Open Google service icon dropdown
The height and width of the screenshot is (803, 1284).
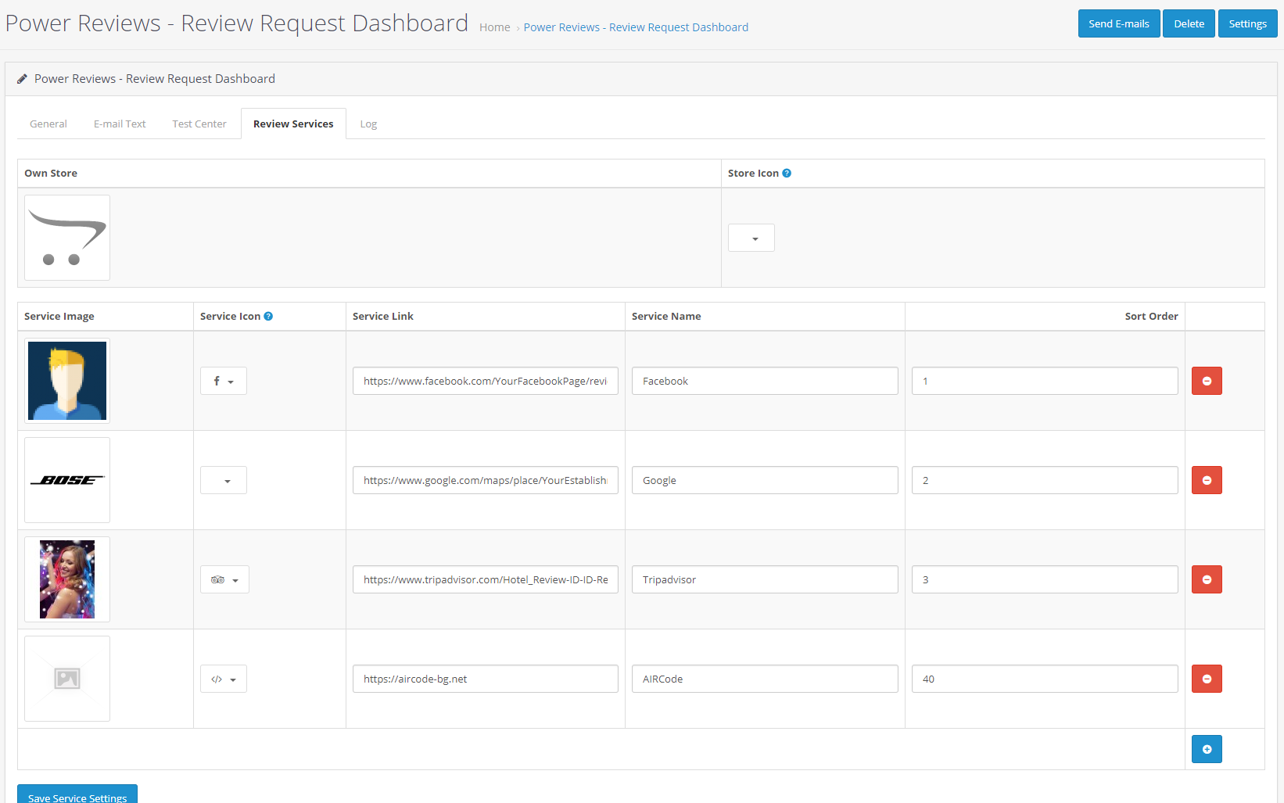click(x=224, y=480)
